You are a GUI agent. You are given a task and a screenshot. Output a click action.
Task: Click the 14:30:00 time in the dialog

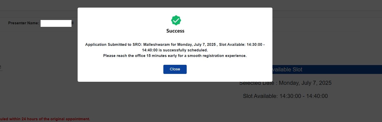255,45
